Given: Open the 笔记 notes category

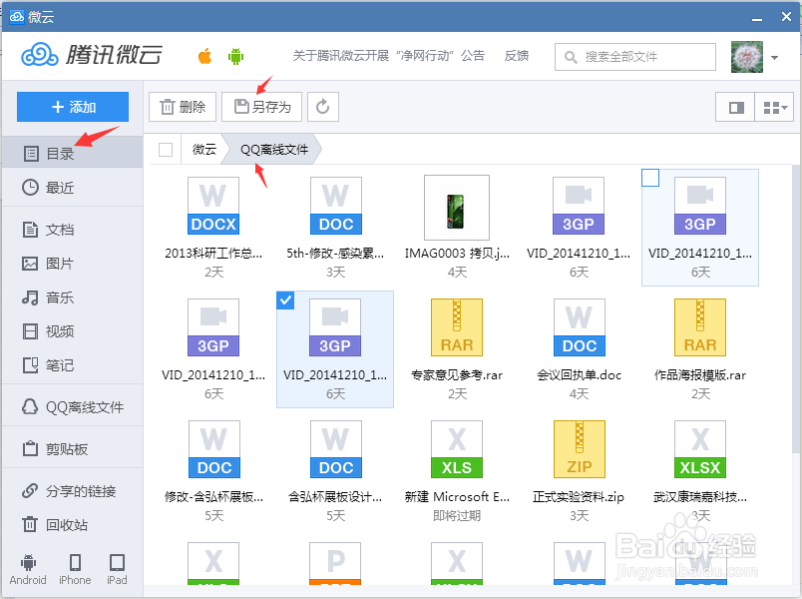Looking at the screenshot, I should coord(72,365).
